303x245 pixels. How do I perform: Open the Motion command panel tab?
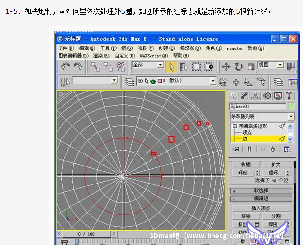point(267,96)
